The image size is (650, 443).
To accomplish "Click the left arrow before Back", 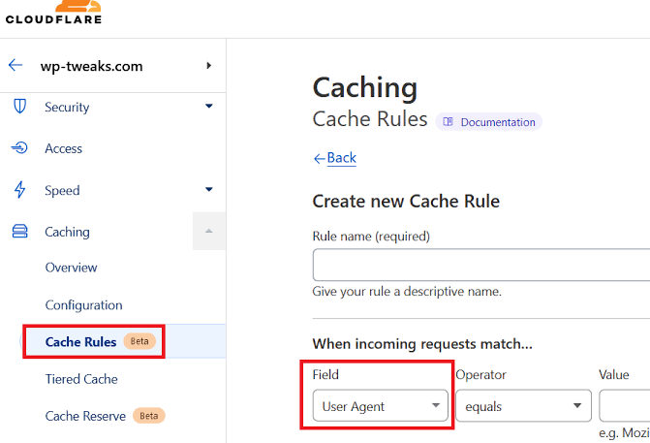I will (x=320, y=158).
